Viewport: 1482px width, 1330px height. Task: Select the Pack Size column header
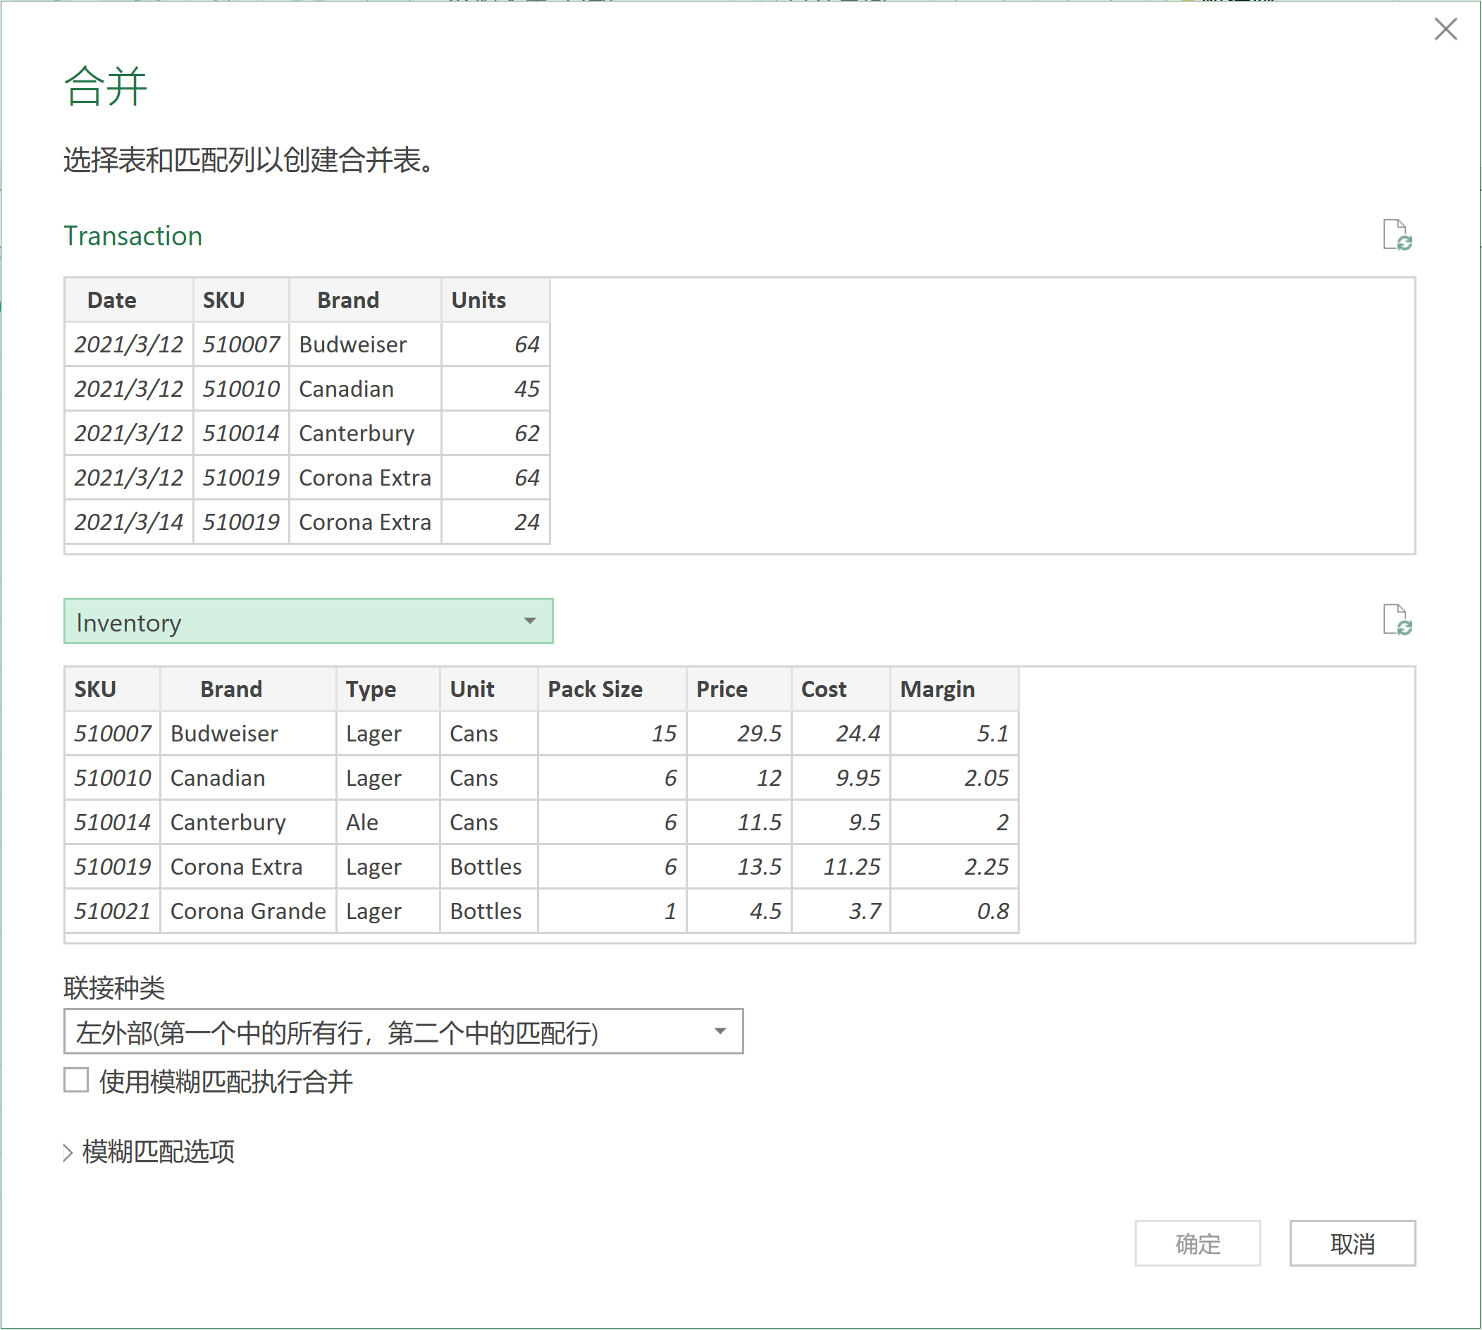pos(595,689)
